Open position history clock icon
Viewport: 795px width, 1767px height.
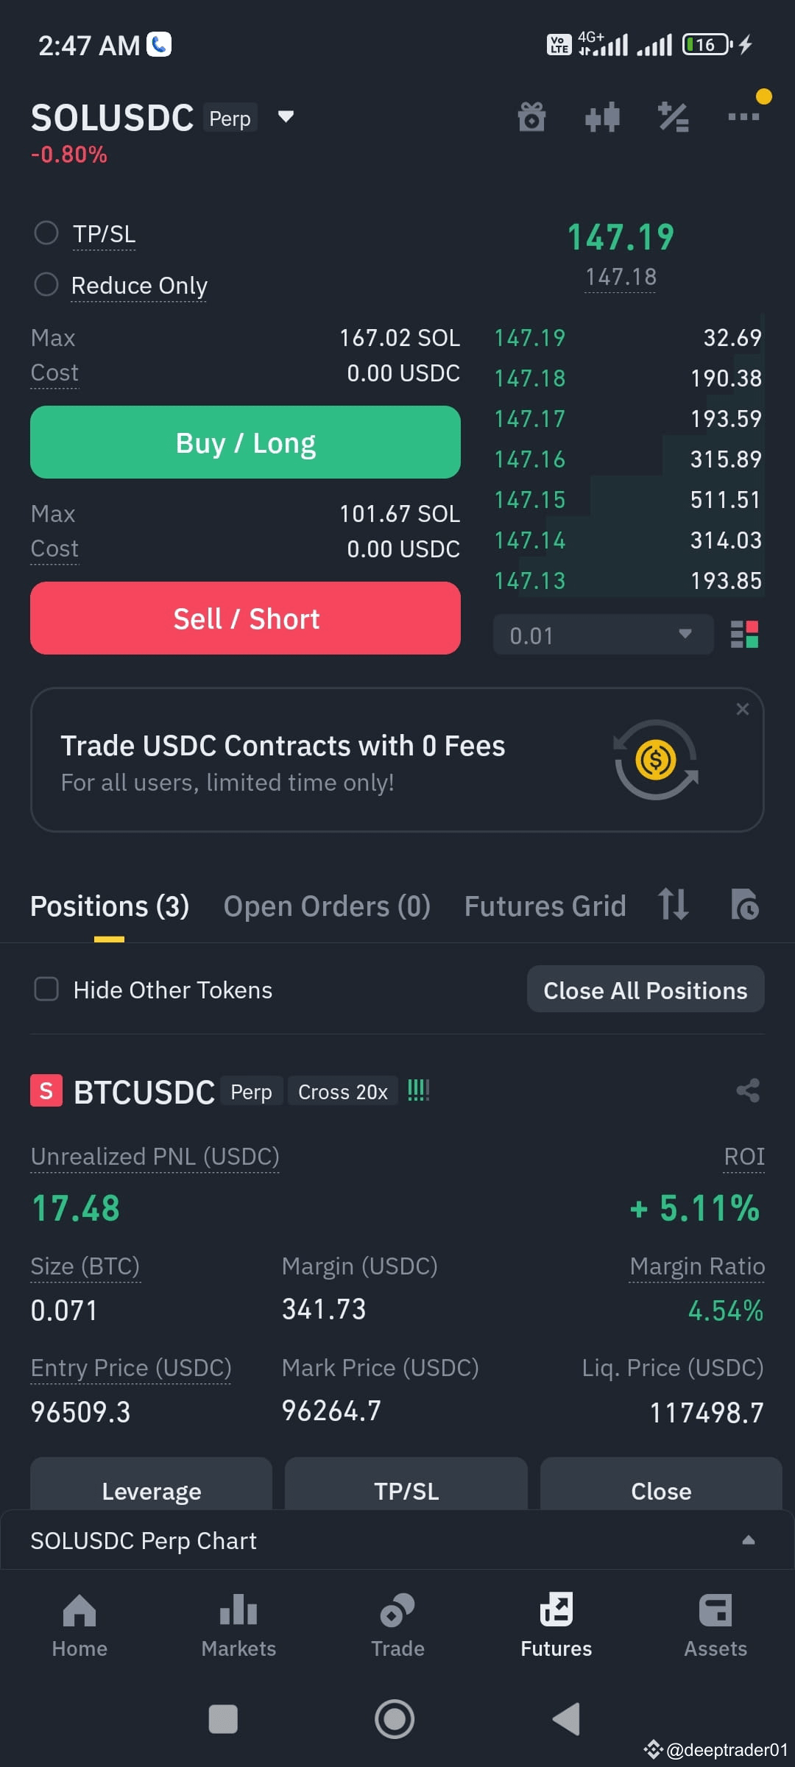click(x=744, y=905)
